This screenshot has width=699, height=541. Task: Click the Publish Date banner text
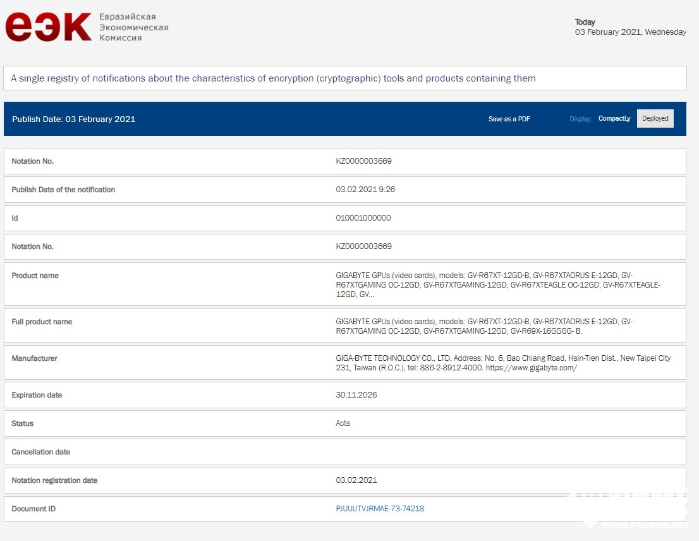tap(74, 119)
